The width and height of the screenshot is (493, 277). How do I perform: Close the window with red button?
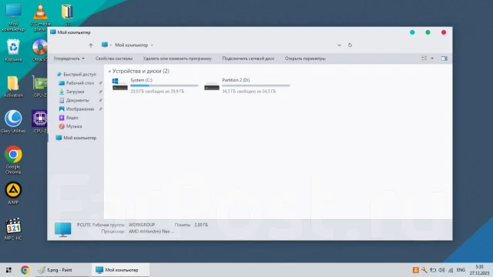tap(444, 32)
